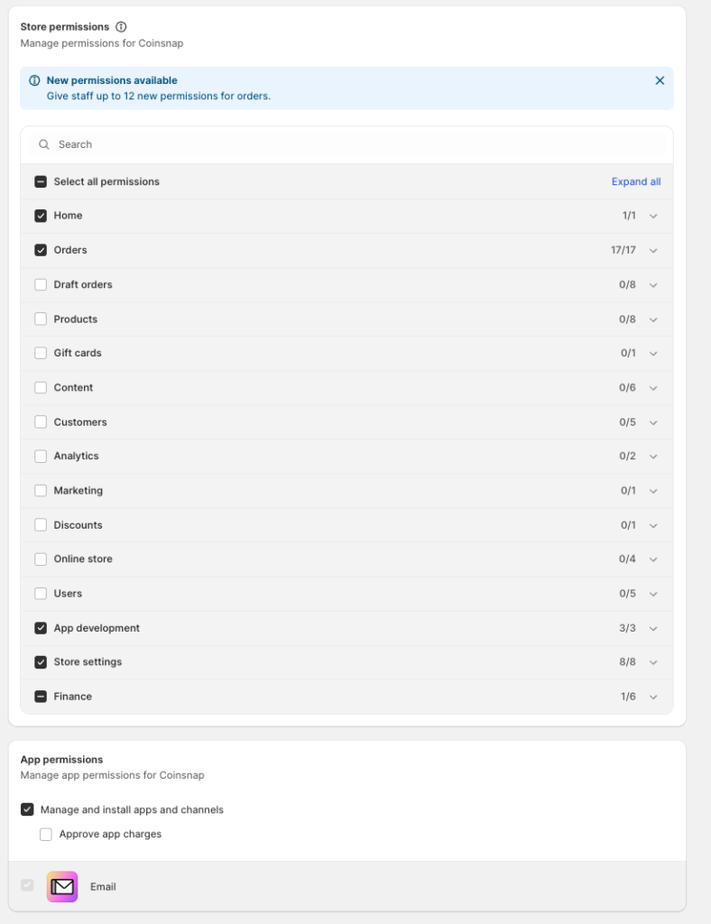The height and width of the screenshot is (924, 711).
Task: Toggle the Finance partial-selection checkbox
Action: click(x=41, y=697)
